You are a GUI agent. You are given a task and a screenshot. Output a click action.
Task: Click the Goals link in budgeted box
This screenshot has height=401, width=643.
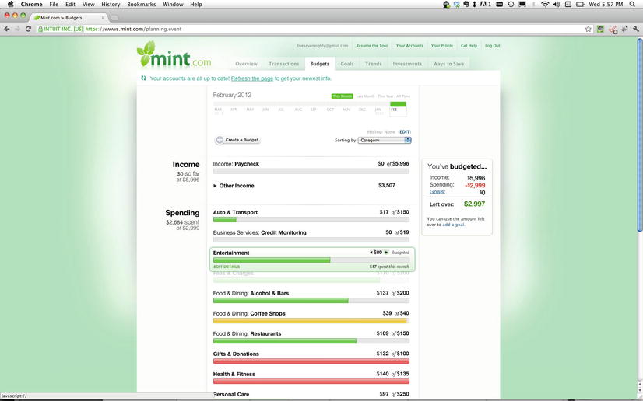(x=437, y=191)
